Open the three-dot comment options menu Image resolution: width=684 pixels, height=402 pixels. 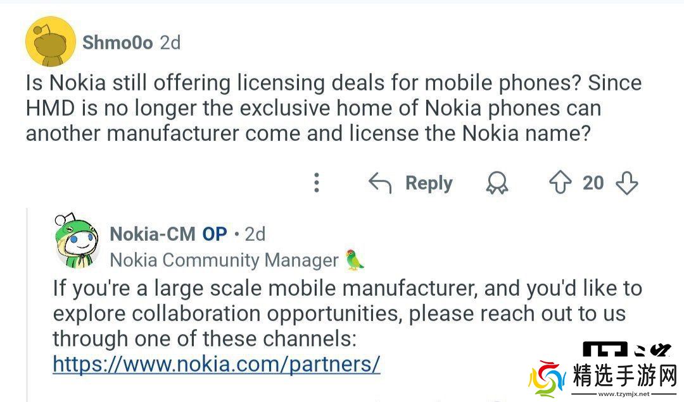(317, 183)
